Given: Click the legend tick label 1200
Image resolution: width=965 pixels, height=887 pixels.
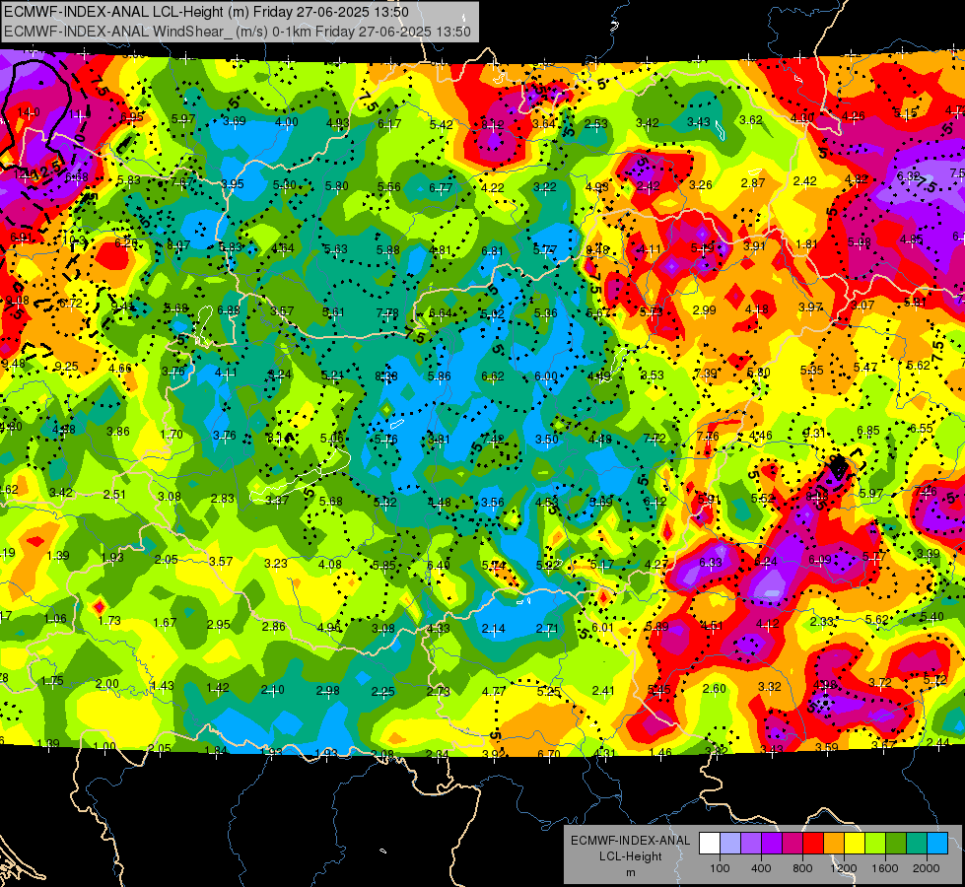Looking at the screenshot, I should point(843,868).
